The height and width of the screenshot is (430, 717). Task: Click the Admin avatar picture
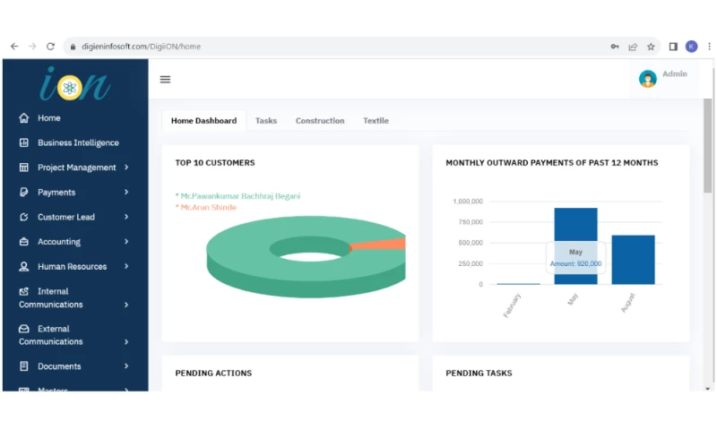pos(647,79)
